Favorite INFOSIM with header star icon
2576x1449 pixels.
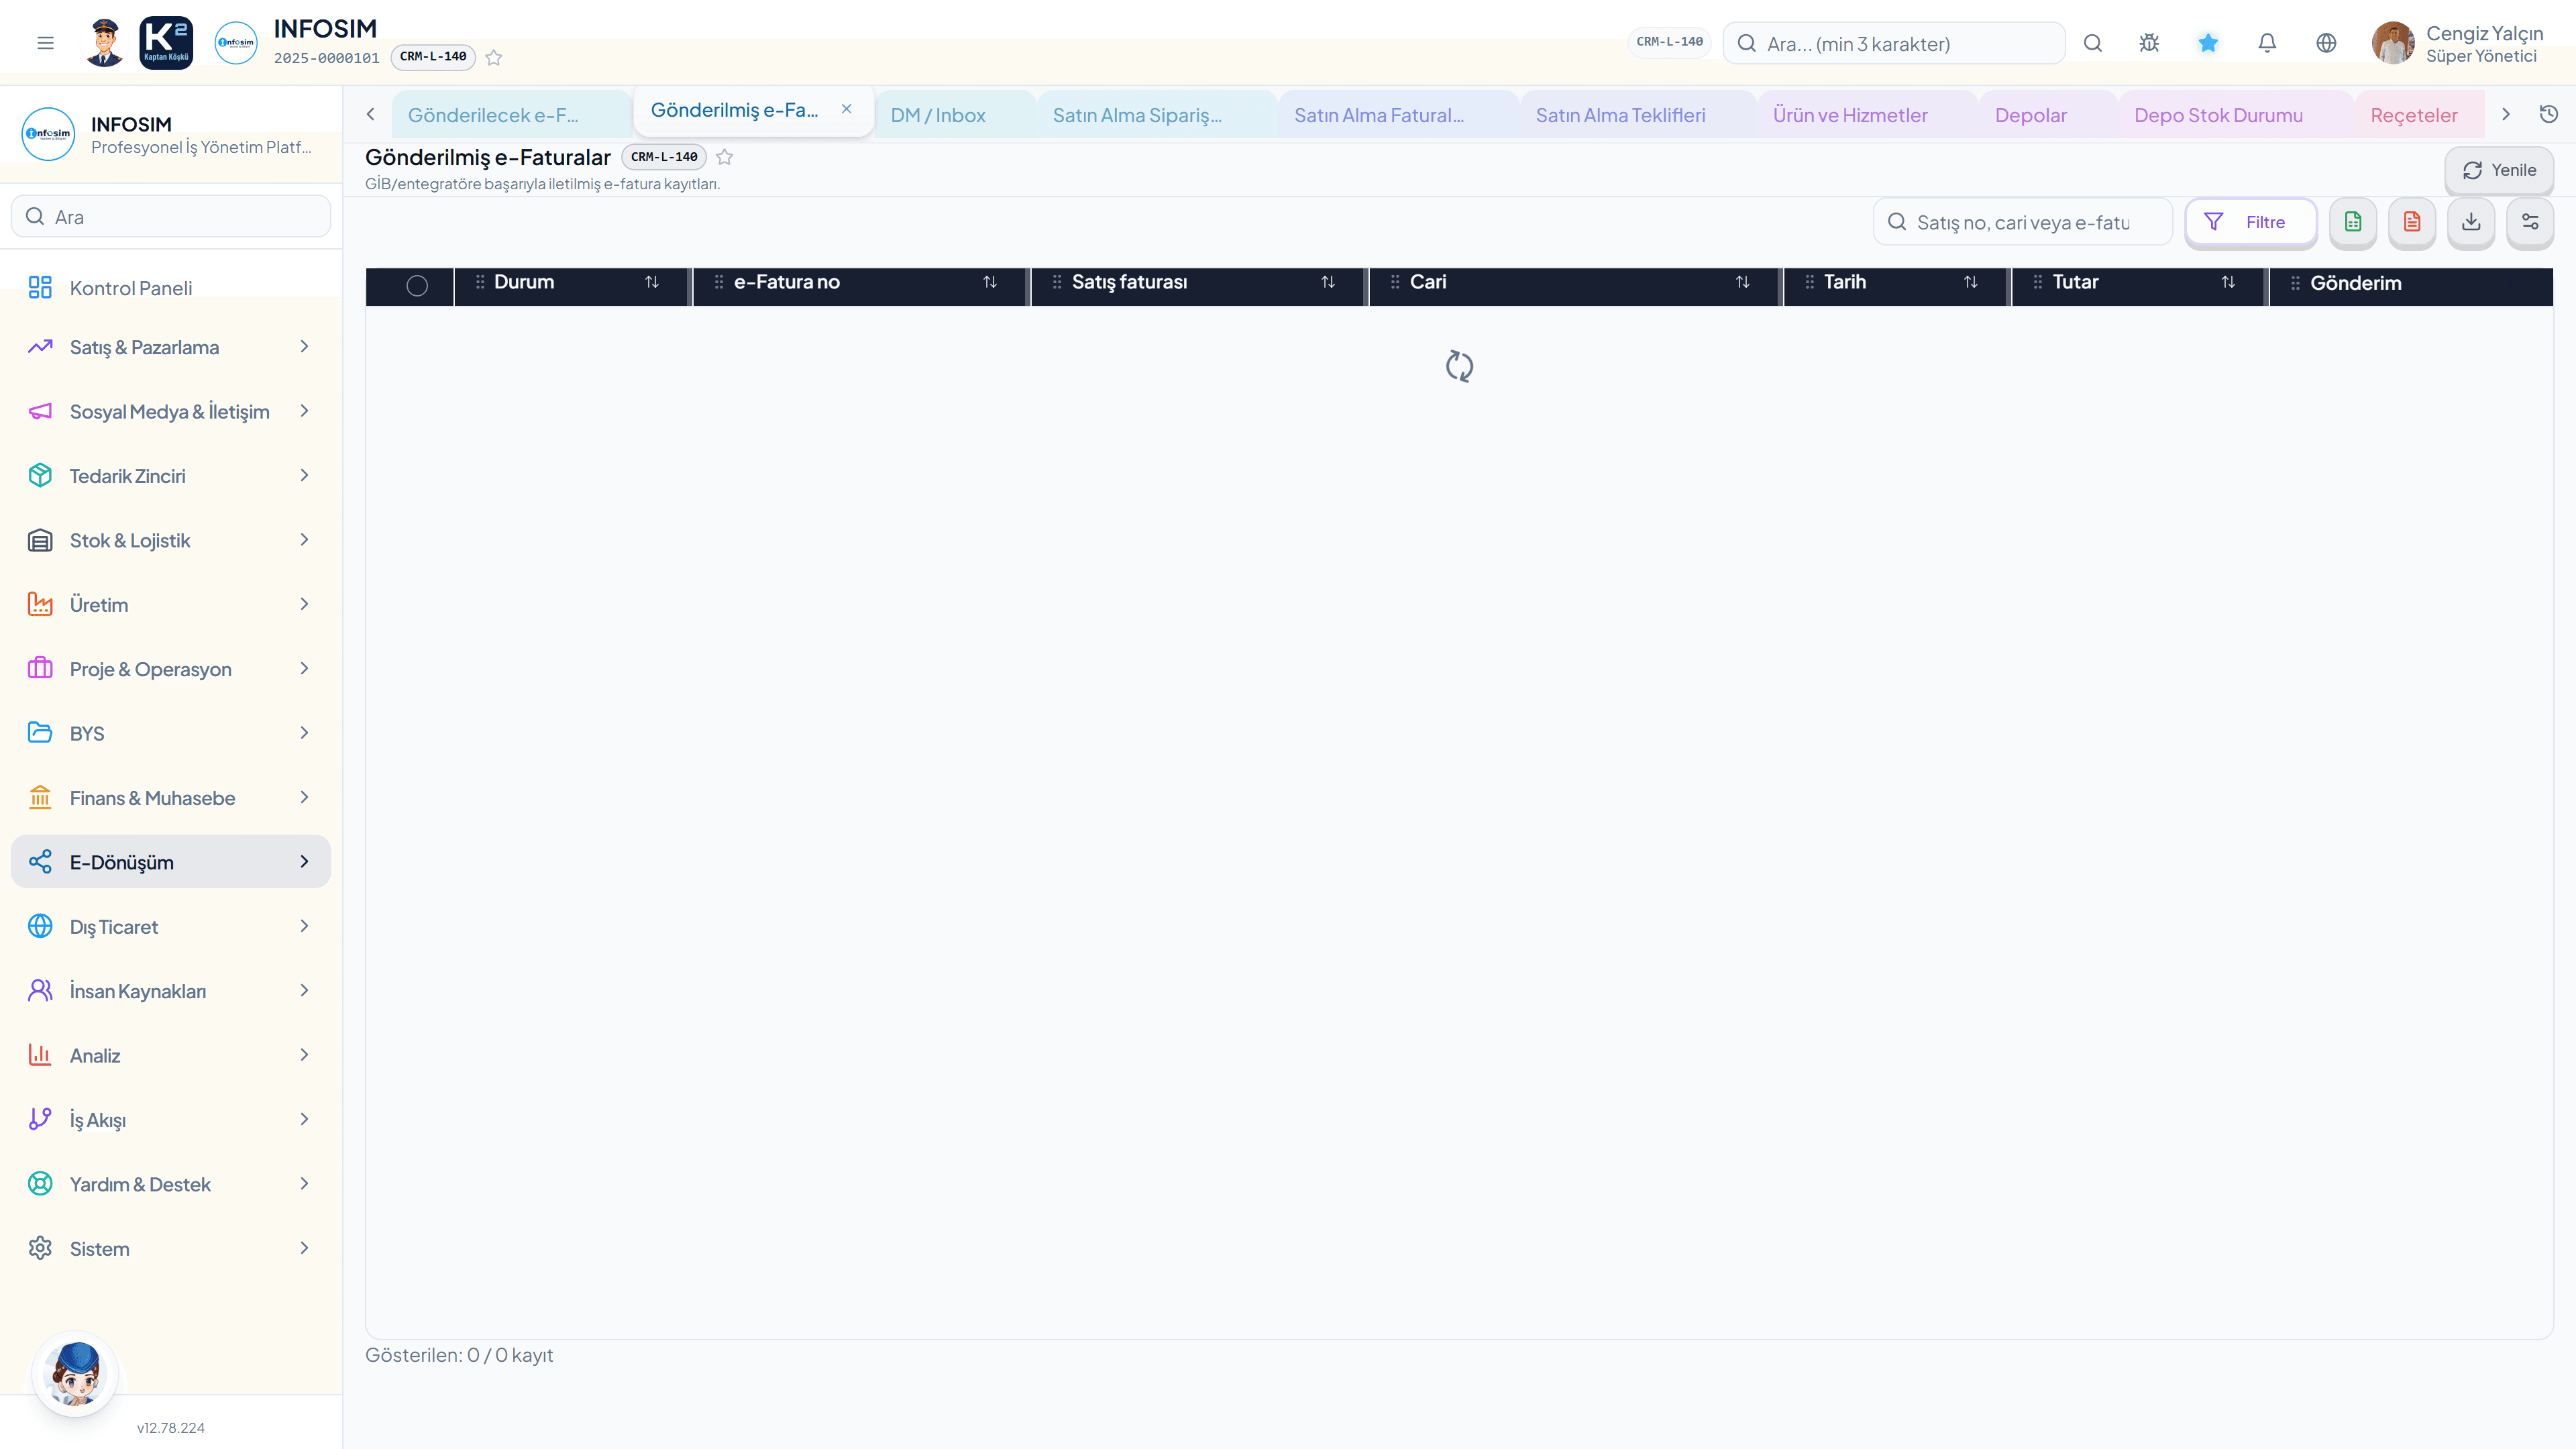point(494,58)
